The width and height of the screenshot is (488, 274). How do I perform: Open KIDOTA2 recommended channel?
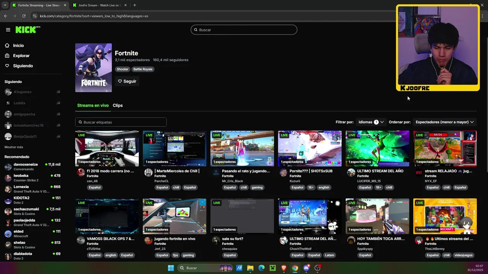[32, 200]
